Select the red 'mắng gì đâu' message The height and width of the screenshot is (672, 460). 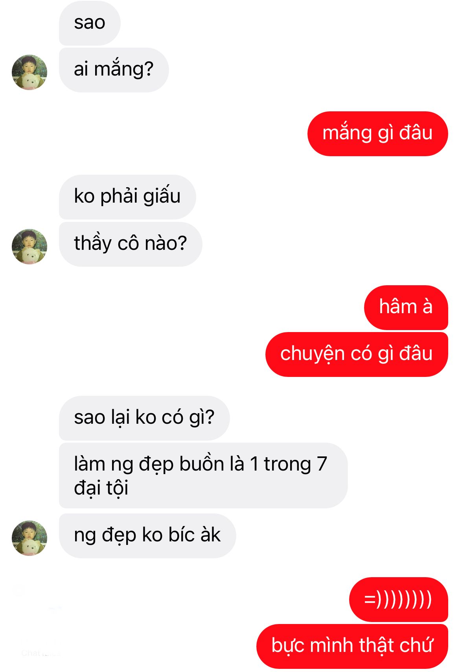(377, 134)
